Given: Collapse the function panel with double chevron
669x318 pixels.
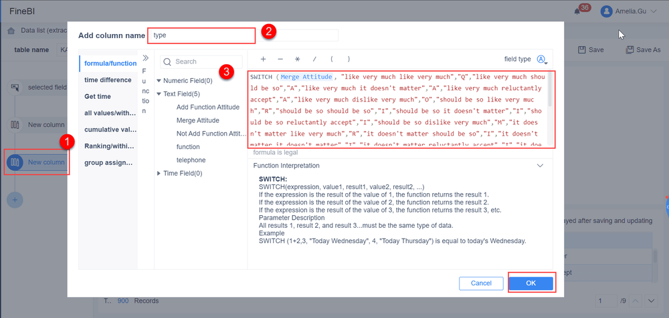Looking at the screenshot, I should point(146,58).
